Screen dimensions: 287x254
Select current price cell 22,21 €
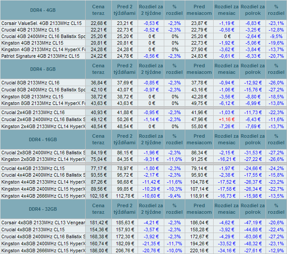(x=98, y=30)
